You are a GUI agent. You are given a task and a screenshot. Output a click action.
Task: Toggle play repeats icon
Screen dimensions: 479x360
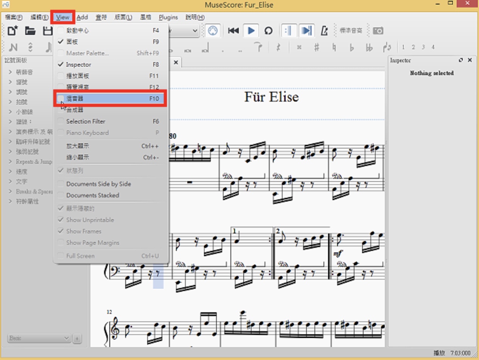288,31
